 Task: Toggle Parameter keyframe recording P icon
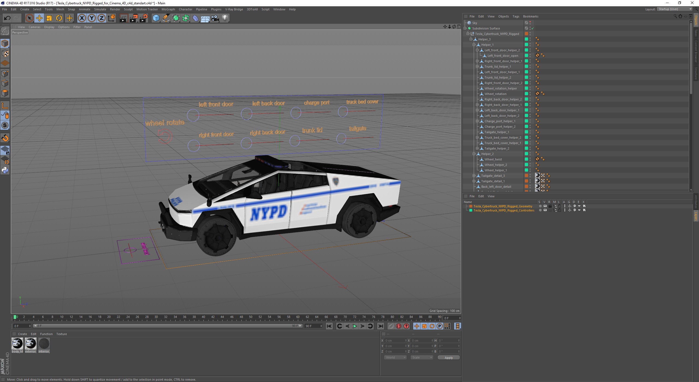pyautogui.click(x=439, y=326)
